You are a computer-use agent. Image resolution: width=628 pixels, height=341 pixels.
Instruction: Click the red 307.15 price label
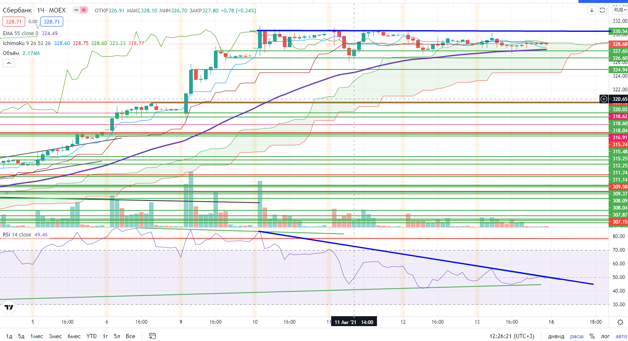click(619, 222)
